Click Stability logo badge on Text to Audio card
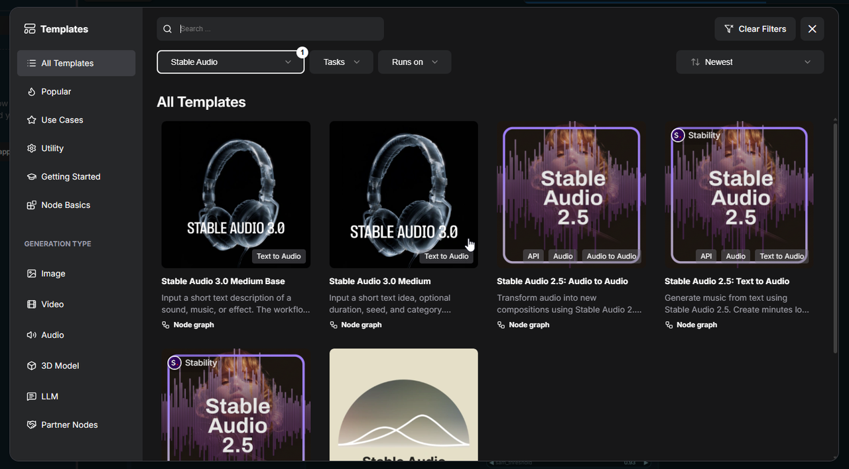This screenshot has width=849, height=469. [677, 135]
